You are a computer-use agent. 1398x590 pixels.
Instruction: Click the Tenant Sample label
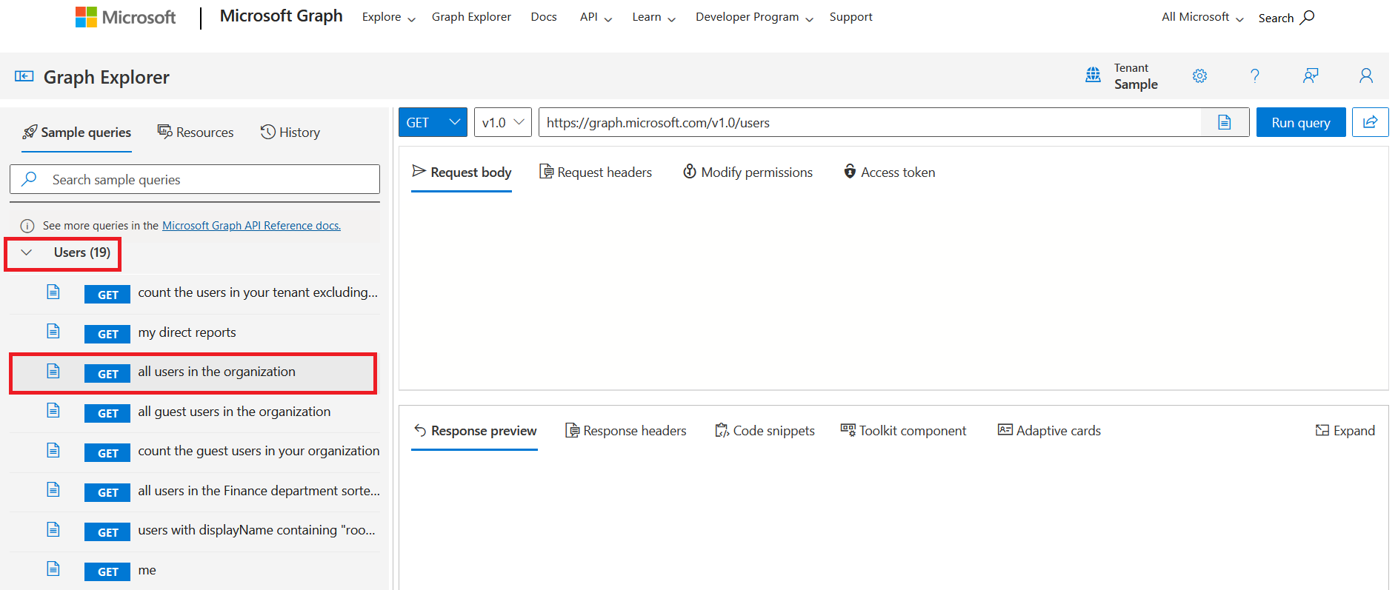[1136, 76]
